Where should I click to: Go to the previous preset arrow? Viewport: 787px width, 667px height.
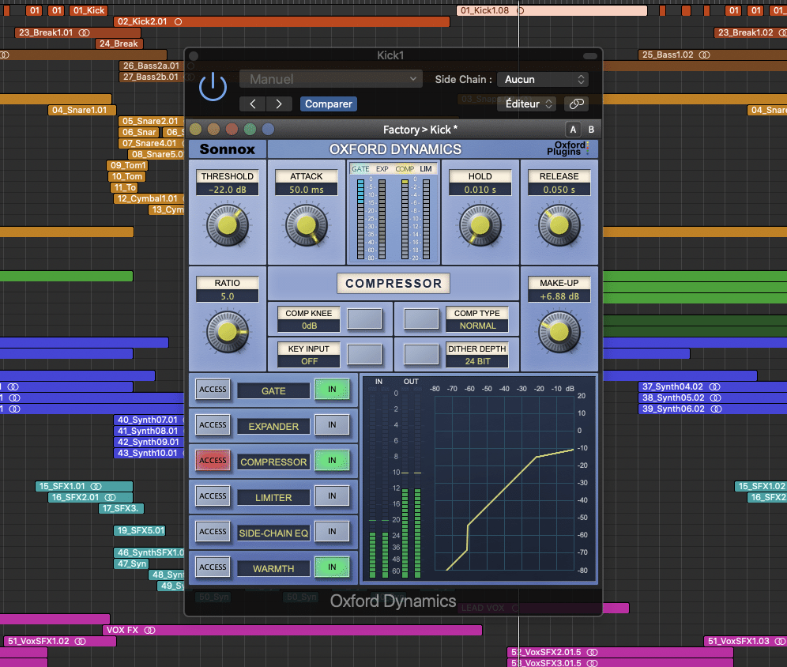point(253,104)
